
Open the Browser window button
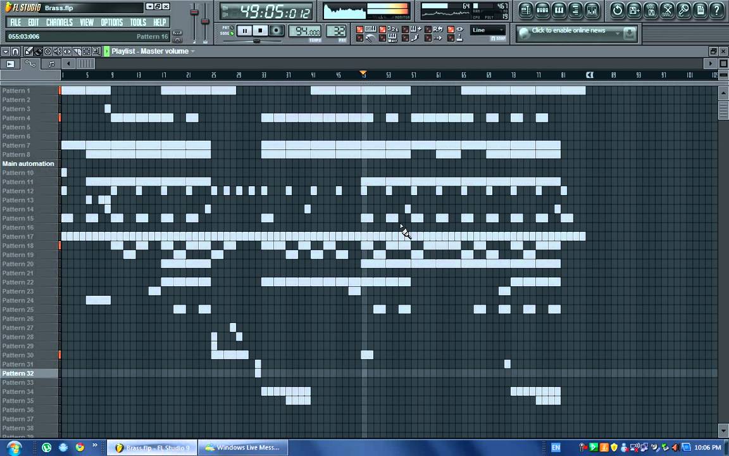(x=576, y=10)
